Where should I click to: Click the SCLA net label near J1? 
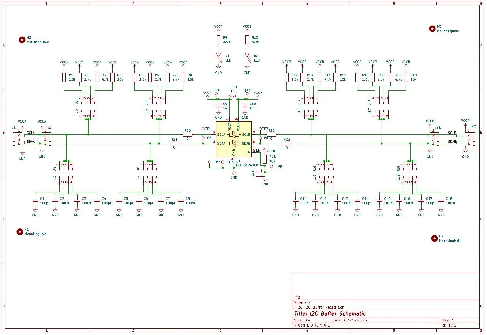pyautogui.click(x=30, y=133)
